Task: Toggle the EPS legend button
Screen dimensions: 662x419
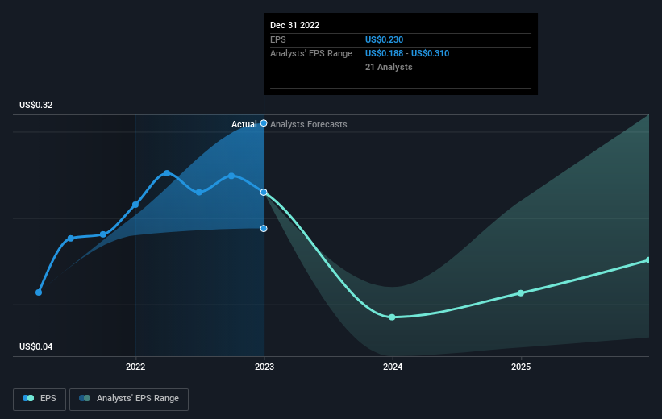Action: coord(40,399)
